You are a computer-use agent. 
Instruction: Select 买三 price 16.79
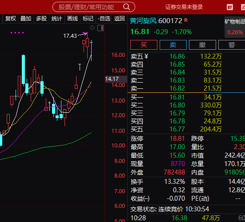click(177, 113)
